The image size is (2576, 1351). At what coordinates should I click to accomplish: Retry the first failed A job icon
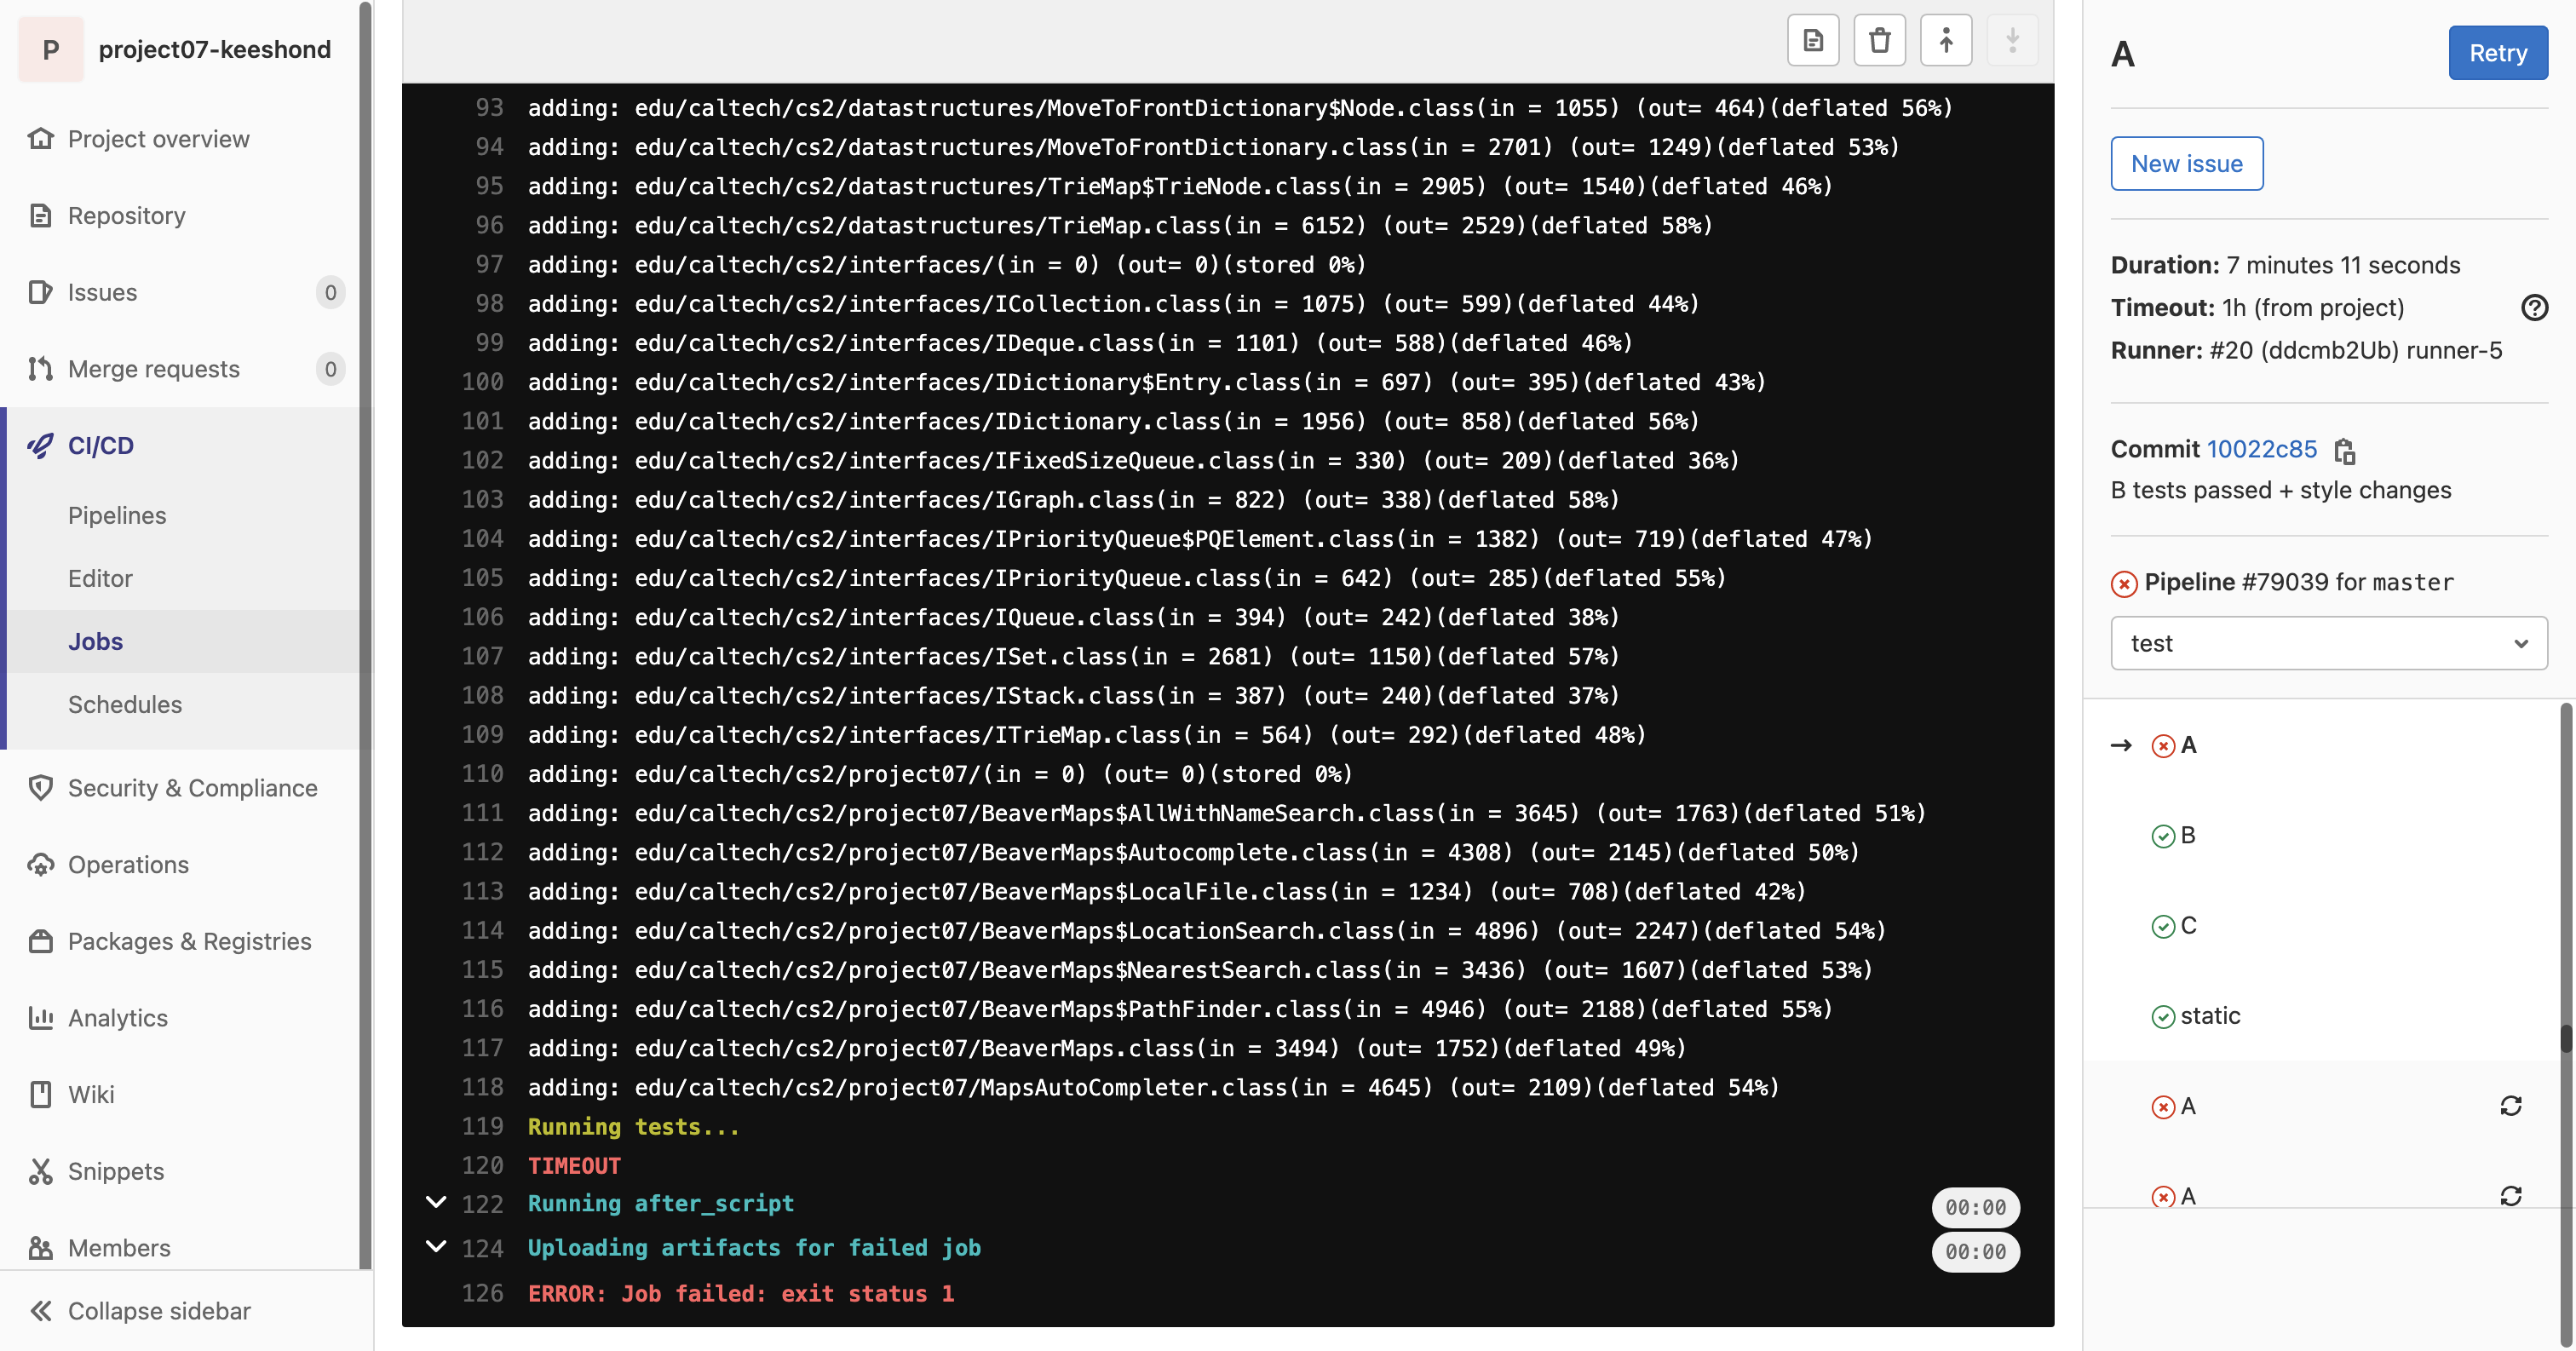[x=2510, y=1106]
